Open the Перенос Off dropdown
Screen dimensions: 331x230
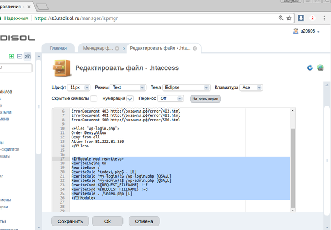tap(171, 99)
